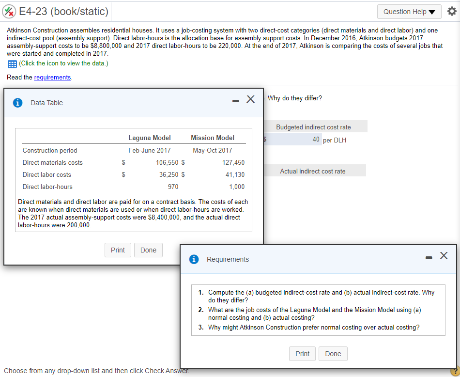Select the 41,130 direct labor cost

[235, 174]
